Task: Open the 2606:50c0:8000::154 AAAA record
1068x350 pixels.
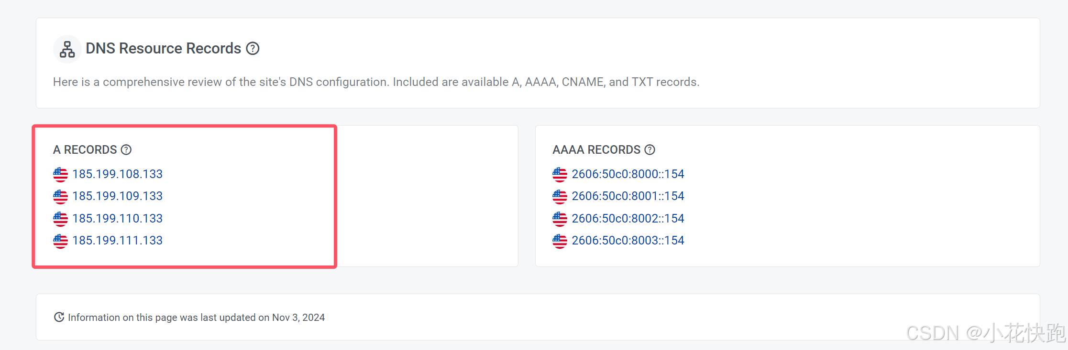Action: click(x=628, y=174)
